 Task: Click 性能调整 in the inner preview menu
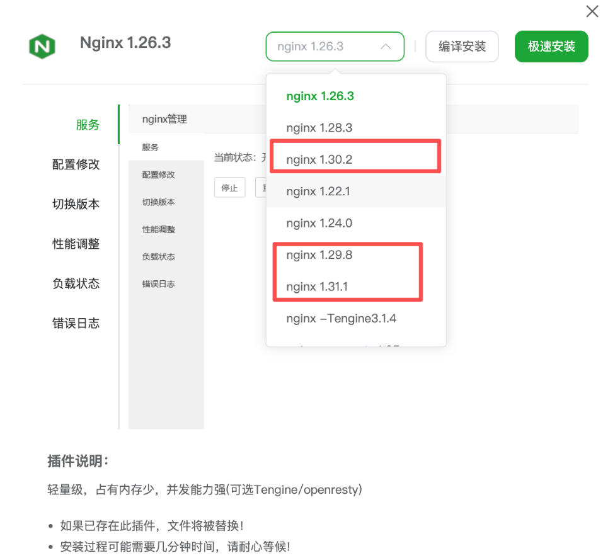coord(158,229)
